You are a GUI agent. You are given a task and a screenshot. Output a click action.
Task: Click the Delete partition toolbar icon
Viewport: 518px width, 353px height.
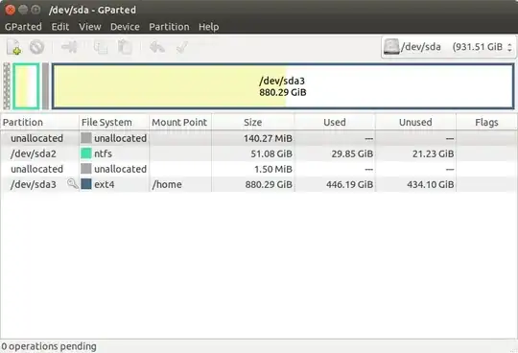36,47
